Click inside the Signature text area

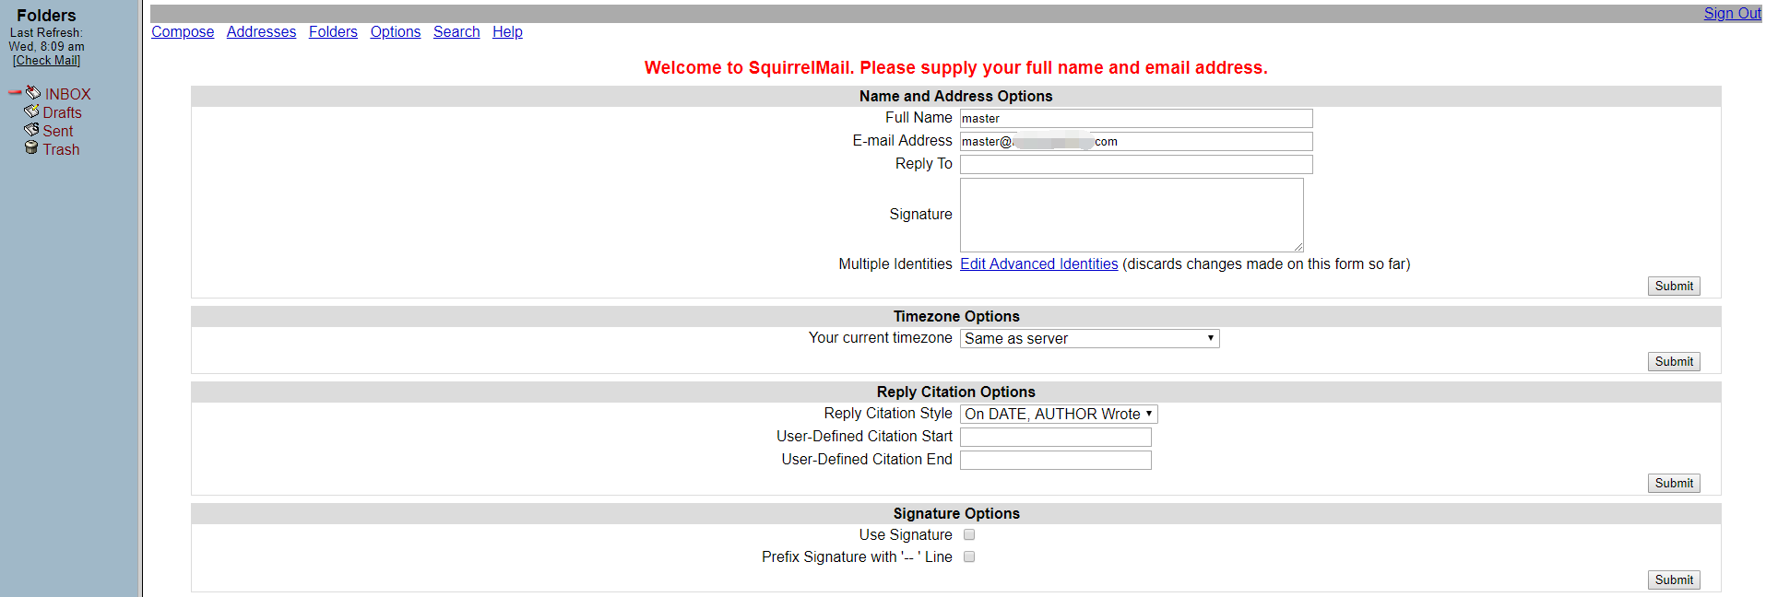click(1132, 215)
